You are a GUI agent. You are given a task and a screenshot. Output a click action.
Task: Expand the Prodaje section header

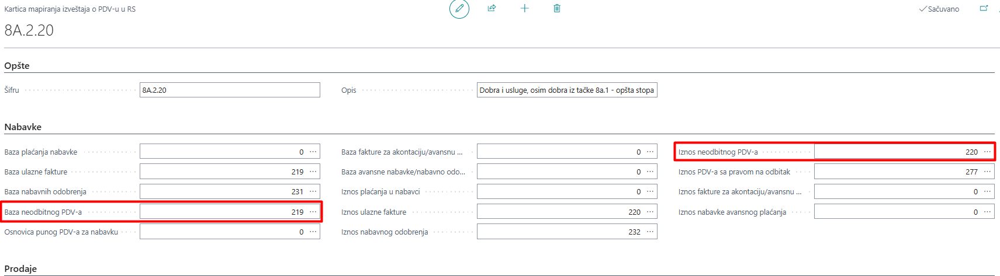tap(20, 269)
